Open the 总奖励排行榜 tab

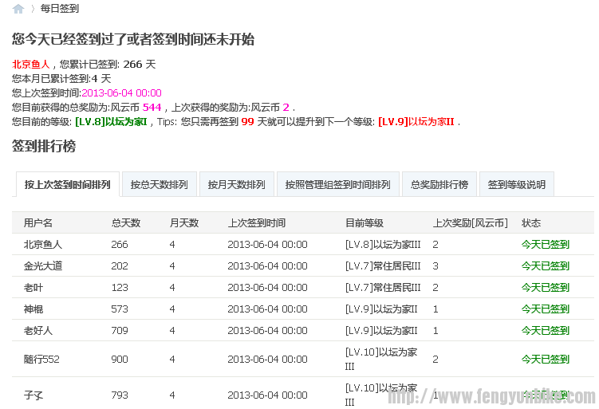[439, 184]
